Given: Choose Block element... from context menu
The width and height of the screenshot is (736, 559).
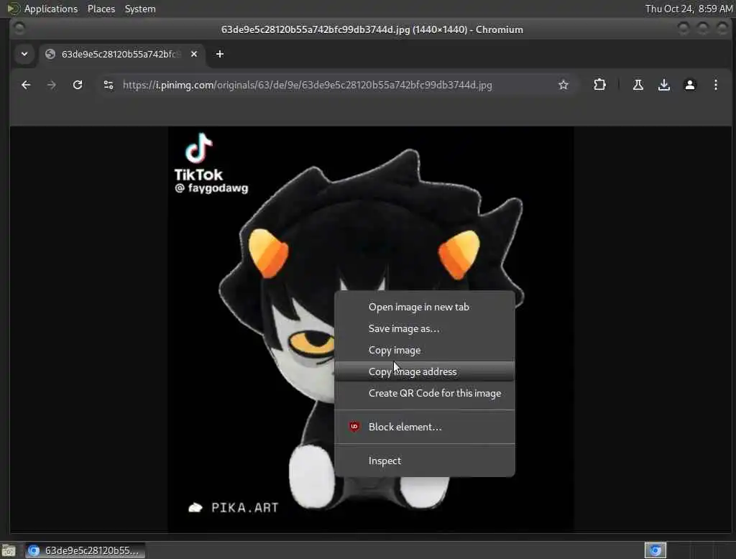Looking at the screenshot, I should pos(424,427).
